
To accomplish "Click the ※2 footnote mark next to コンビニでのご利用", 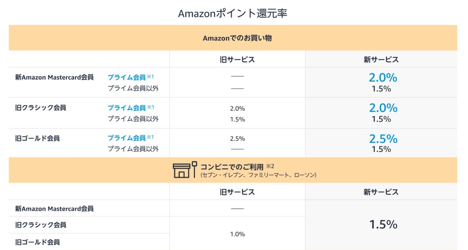I will [x=270, y=166].
